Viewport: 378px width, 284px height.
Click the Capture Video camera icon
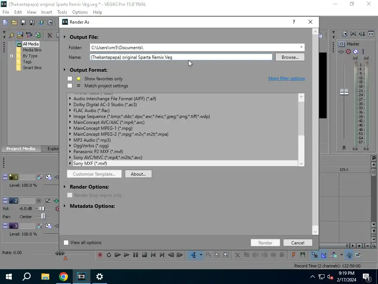pos(29,35)
